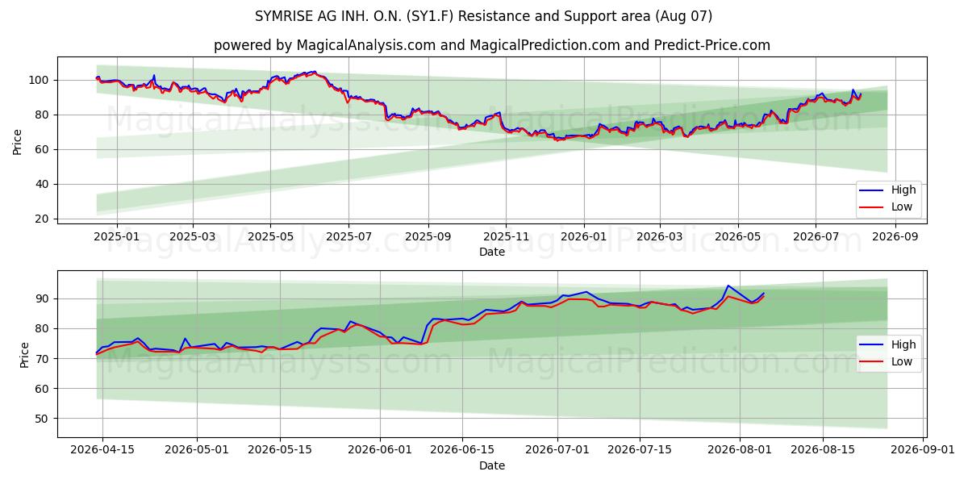Image resolution: width=968 pixels, height=484 pixels.
Task: Select the lower chart 'Date' x-axis title
Action: tap(492, 465)
